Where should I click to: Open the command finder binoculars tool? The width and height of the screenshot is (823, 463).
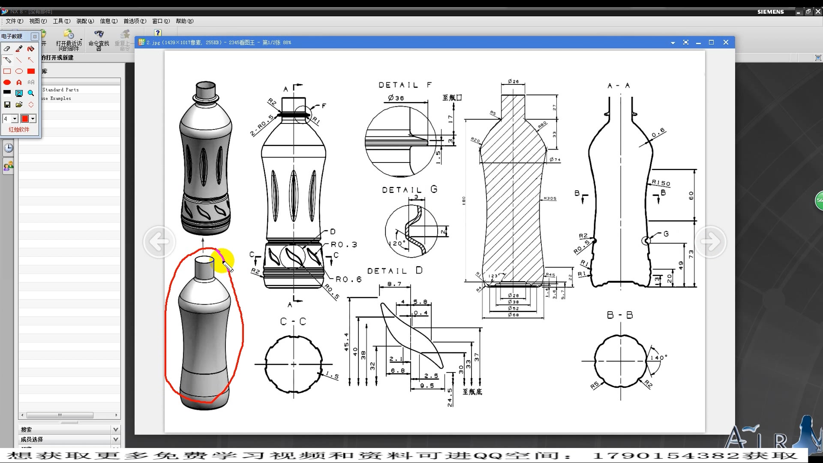coord(99,34)
